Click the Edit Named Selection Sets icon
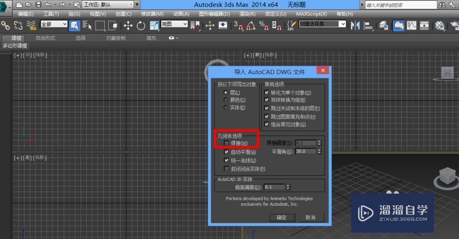Screen dimensions: 459x239 tap(291, 25)
